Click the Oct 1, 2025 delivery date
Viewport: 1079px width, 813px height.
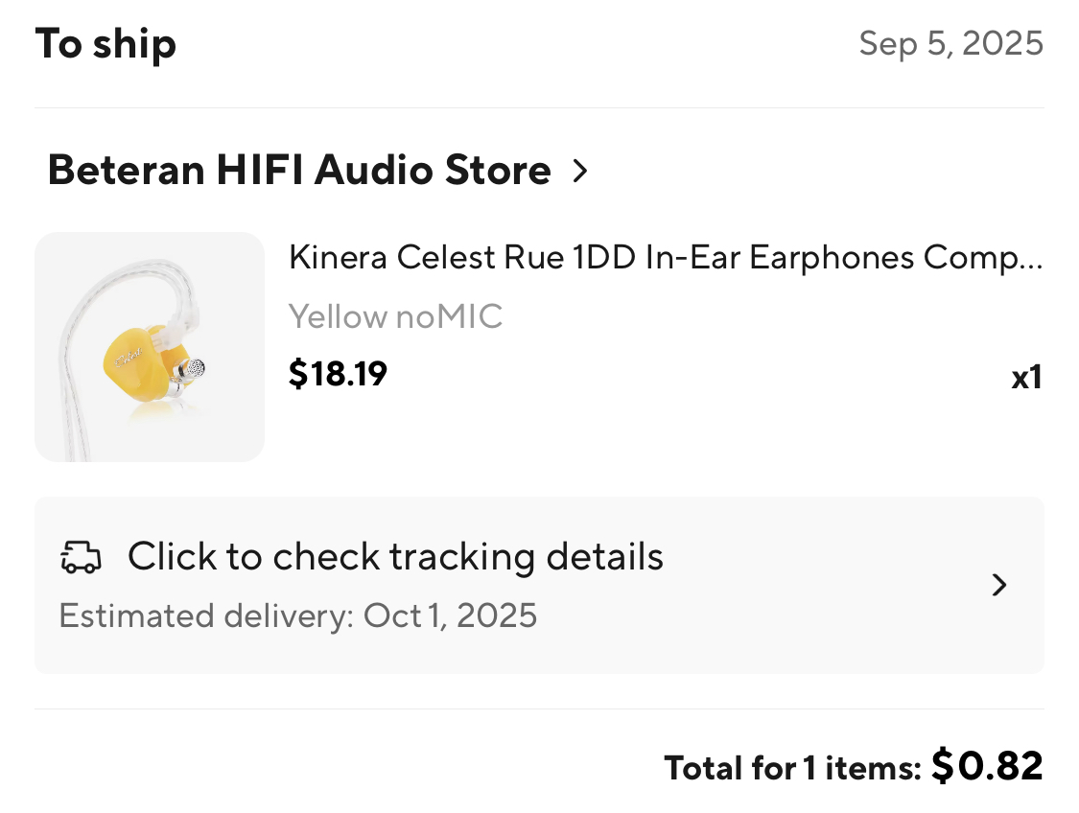[450, 616]
